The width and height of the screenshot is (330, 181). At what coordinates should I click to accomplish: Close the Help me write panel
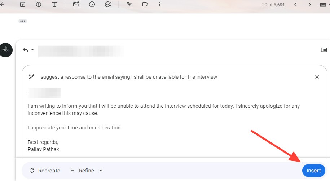317,77
